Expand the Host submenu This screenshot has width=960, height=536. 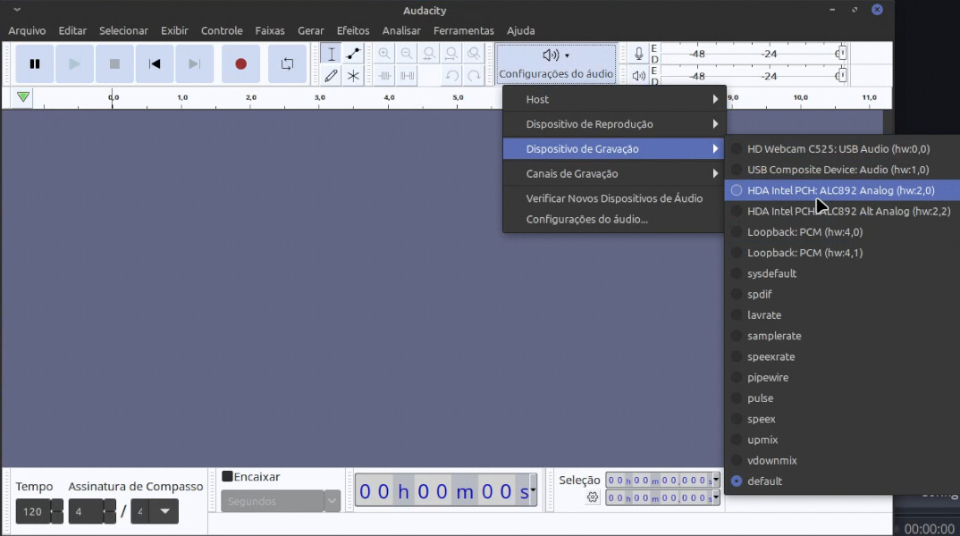point(613,99)
